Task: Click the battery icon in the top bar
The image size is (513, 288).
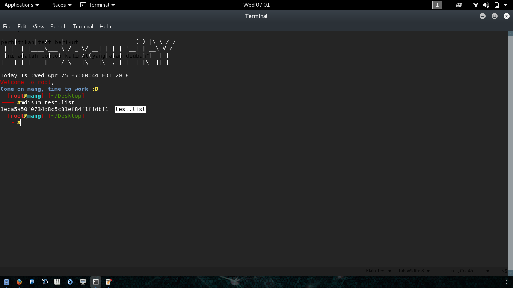Action: tap(496, 5)
